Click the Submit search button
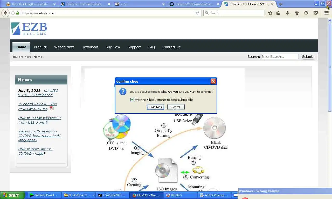 [x=307, y=56]
